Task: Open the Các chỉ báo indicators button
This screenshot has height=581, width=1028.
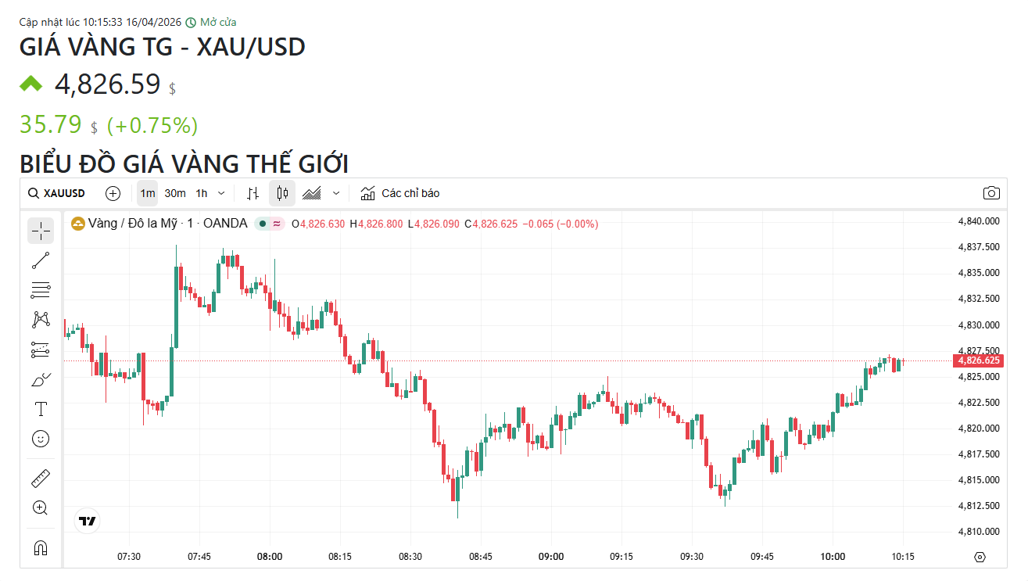Action: tap(400, 193)
